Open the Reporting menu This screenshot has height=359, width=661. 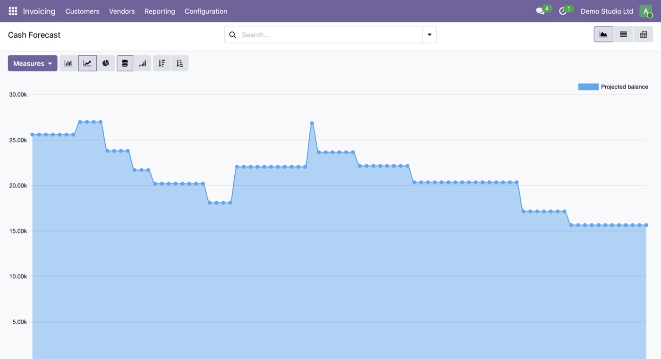[x=160, y=11]
